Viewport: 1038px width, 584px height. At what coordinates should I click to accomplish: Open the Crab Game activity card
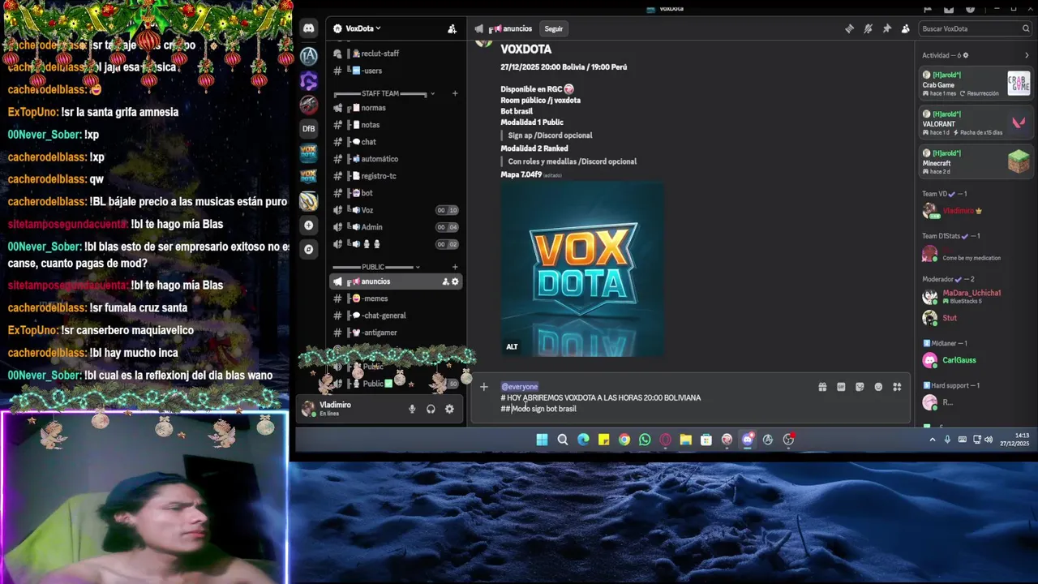(976, 84)
